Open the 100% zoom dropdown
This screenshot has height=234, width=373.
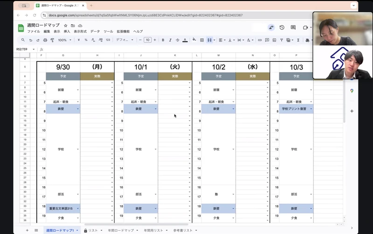[63, 40]
